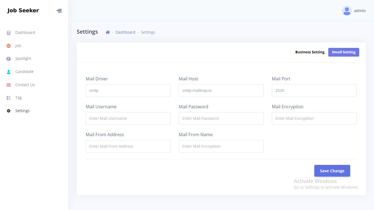Click the Settings gear icon
Image resolution: width=374 pixels, height=210 pixels.
pos(8,111)
